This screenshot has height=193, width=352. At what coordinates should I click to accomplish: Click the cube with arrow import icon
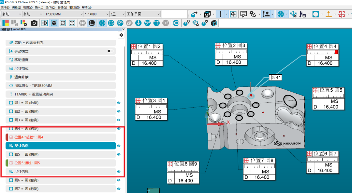(x=194, y=14)
